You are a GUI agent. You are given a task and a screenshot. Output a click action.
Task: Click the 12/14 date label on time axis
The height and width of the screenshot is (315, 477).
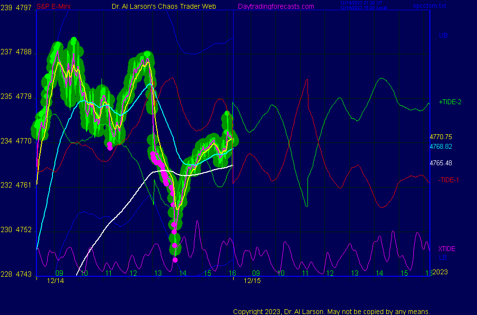tap(55, 281)
